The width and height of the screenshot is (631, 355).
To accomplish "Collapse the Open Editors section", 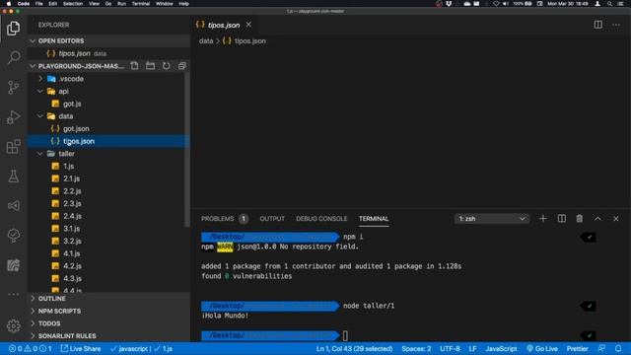I will (x=33, y=41).
